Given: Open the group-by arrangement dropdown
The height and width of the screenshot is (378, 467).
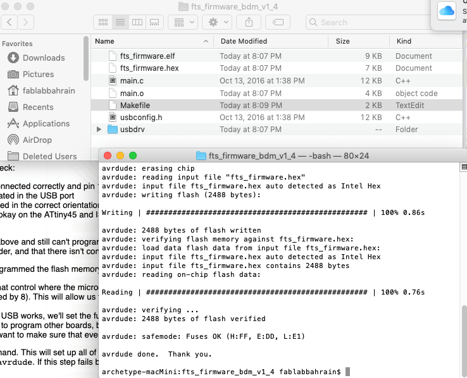Looking at the screenshot, I should click(x=183, y=22).
